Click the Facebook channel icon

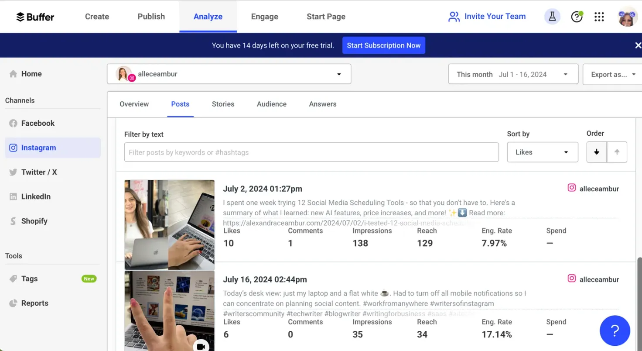[x=13, y=123]
